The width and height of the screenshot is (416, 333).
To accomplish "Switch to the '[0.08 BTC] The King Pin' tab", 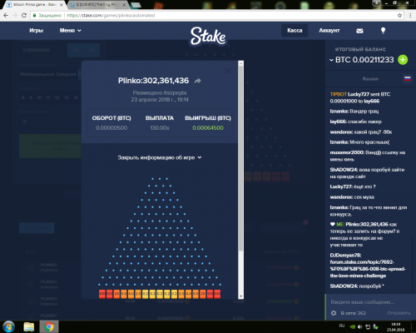I will click(x=98, y=5).
